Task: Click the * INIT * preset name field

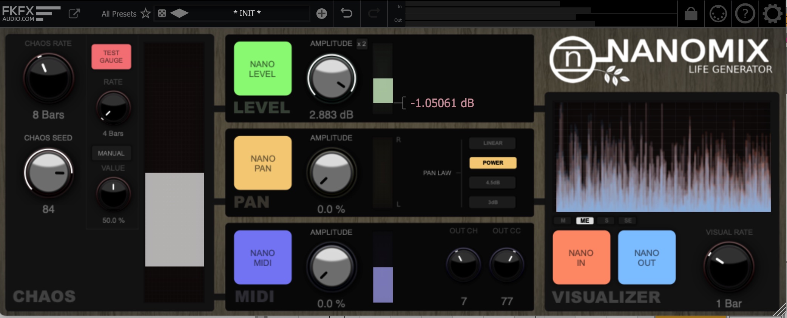Action: click(247, 13)
